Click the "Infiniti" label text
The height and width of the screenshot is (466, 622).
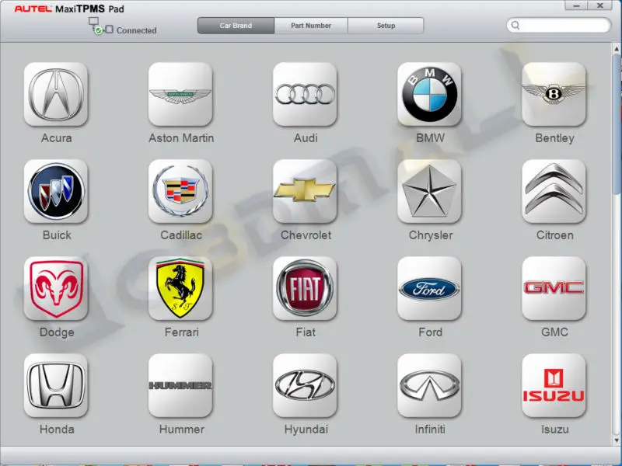coord(430,429)
